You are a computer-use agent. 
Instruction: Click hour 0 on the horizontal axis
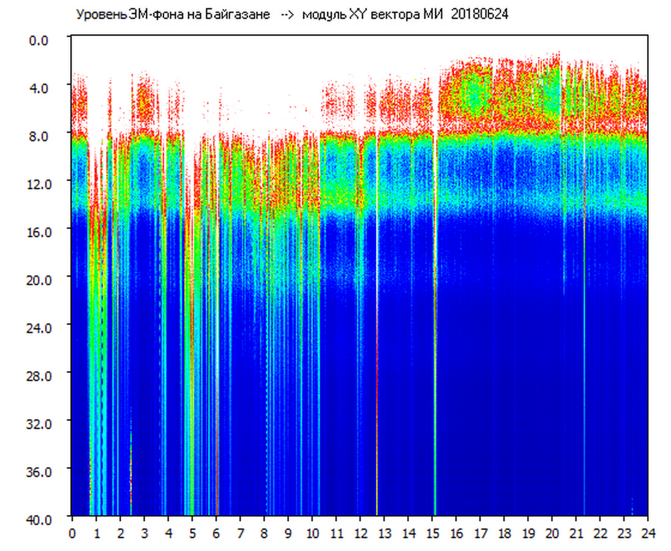[72, 533]
